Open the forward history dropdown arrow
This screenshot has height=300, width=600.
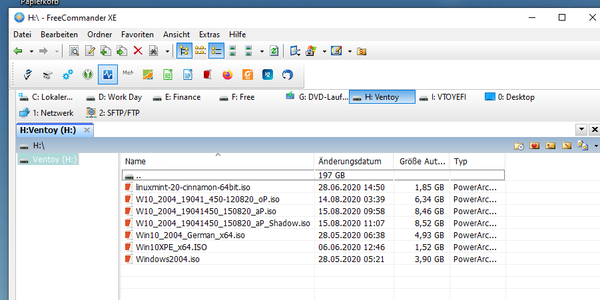57,51
